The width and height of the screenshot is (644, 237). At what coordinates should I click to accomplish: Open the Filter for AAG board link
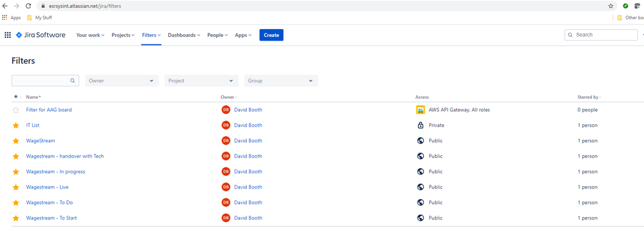tap(49, 110)
